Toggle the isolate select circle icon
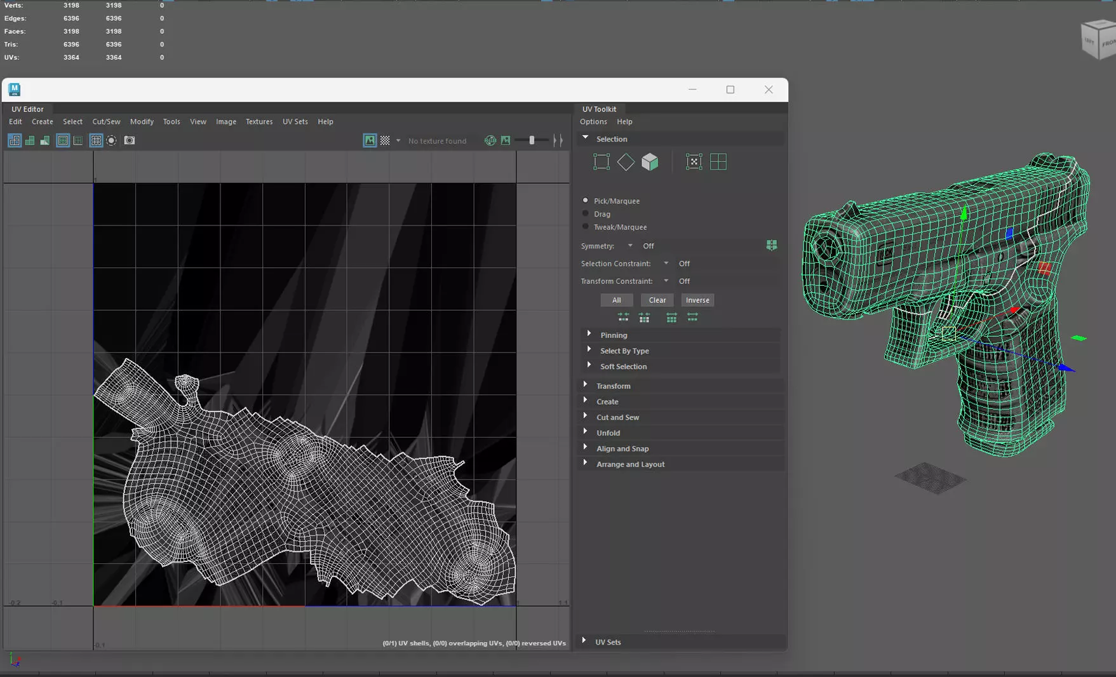Viewport: 1116px width, 677px height. coord(112,140)
